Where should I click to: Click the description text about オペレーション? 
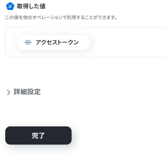point(61,17)
